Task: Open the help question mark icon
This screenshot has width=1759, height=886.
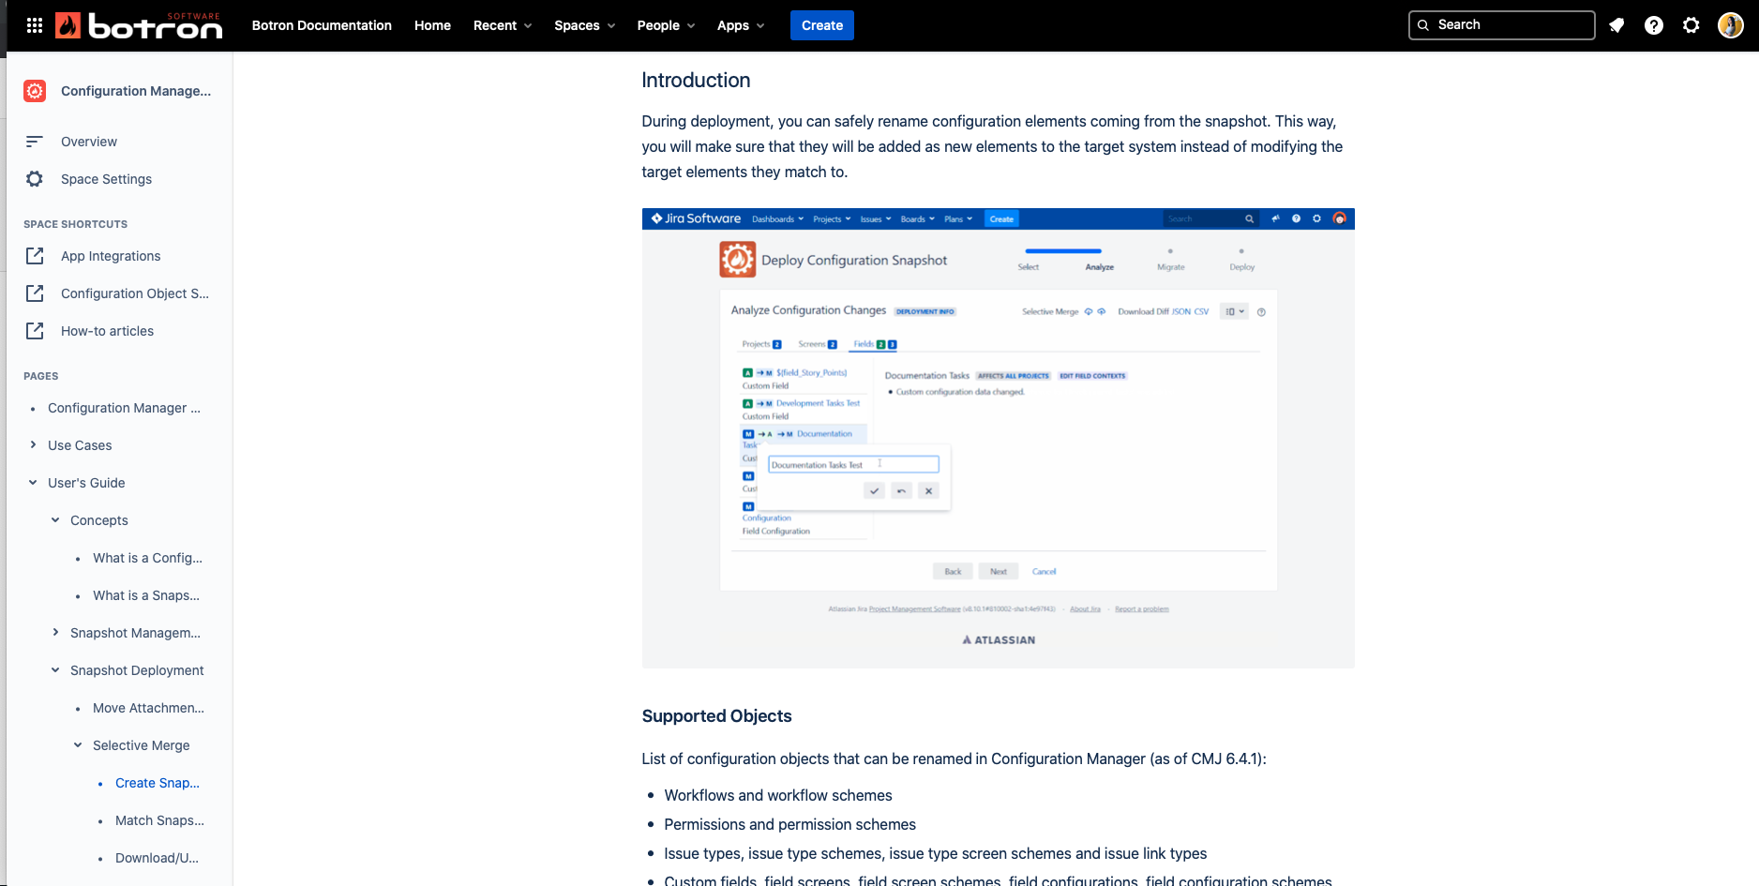Action: tap(1654, 25)
